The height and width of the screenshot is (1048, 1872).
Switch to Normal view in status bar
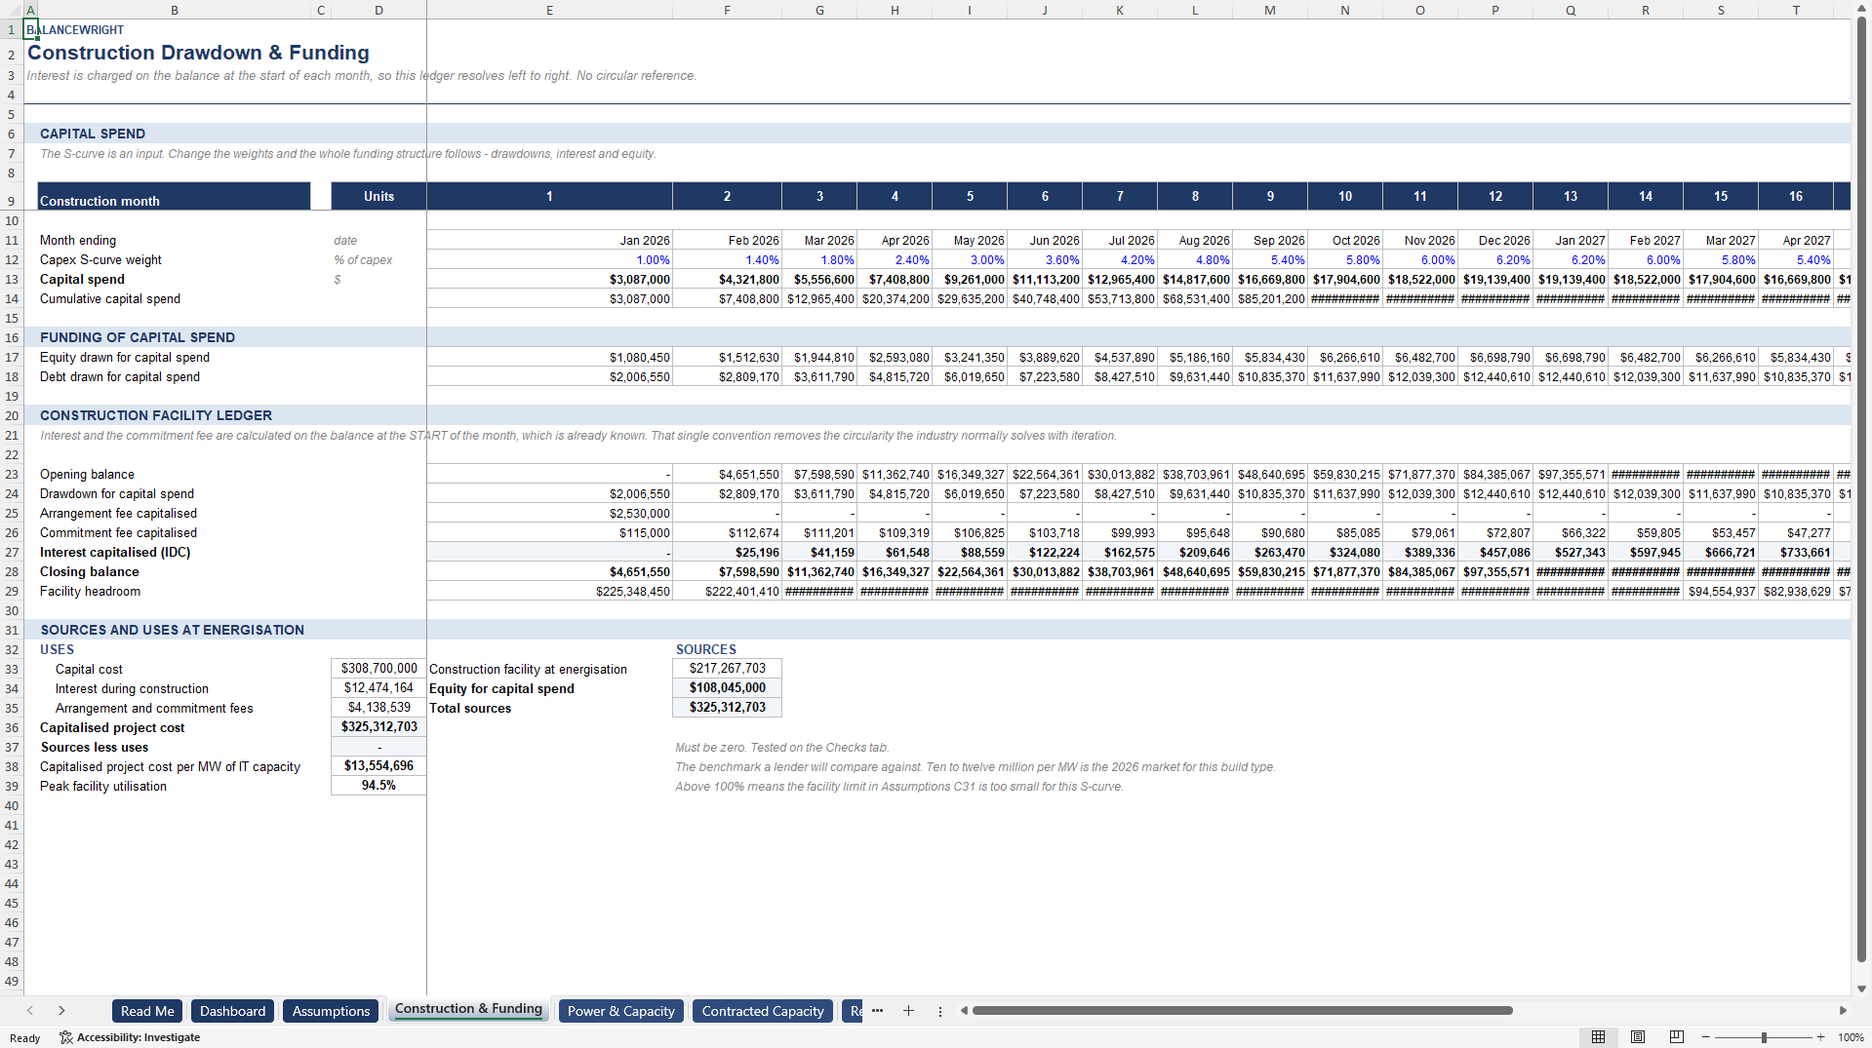(1598, 1037)
